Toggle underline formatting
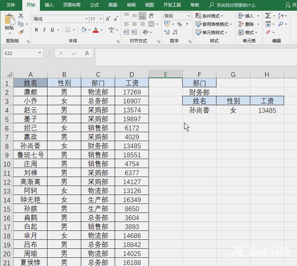Image resolution: width=297 pixels, height=266 pixels. [52, 30]
